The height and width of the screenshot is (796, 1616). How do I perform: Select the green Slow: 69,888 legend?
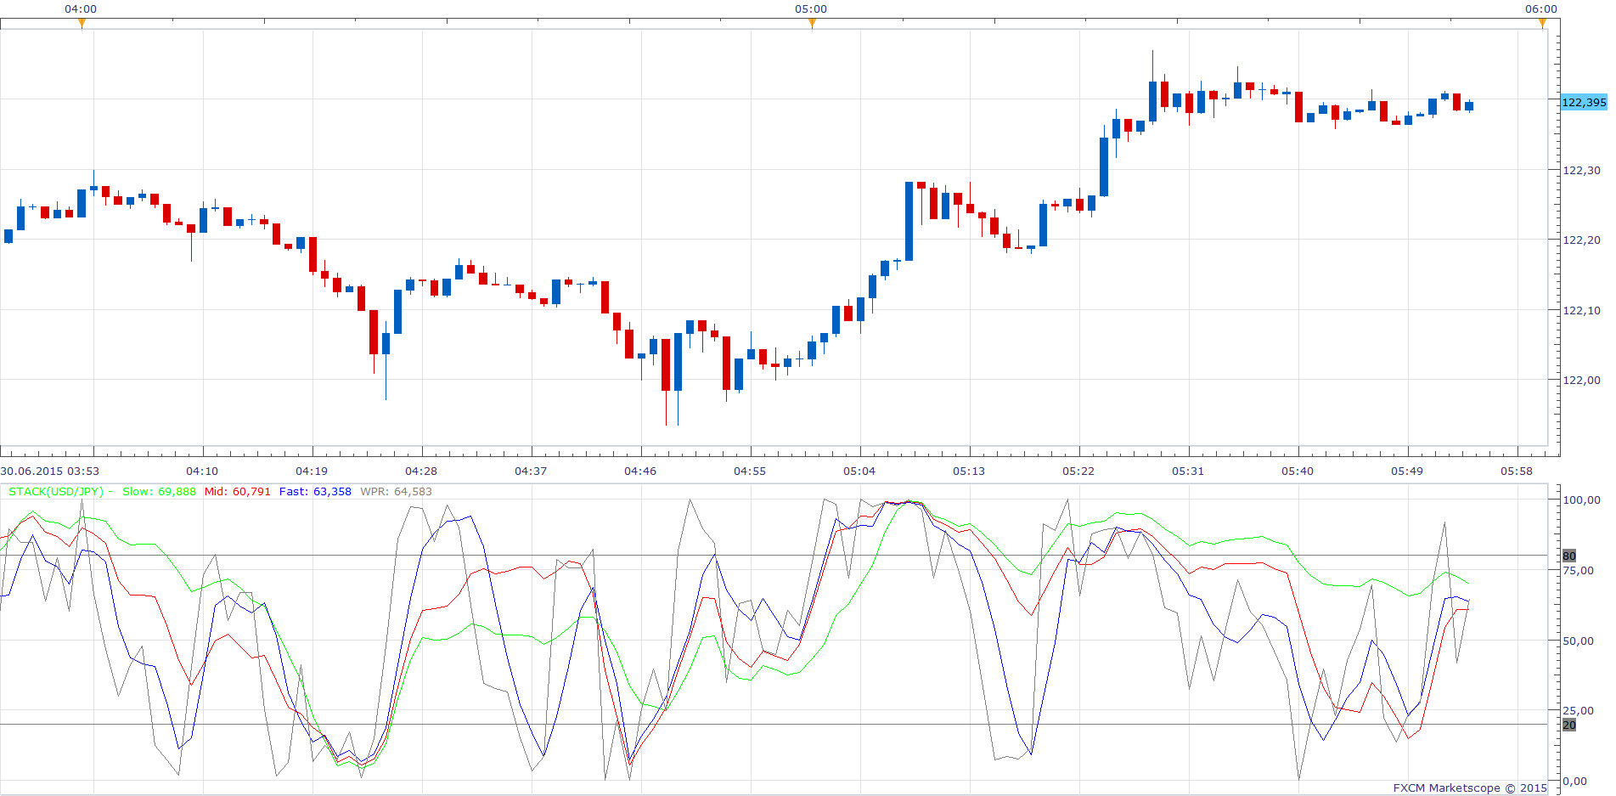click(x=159, y=492)
